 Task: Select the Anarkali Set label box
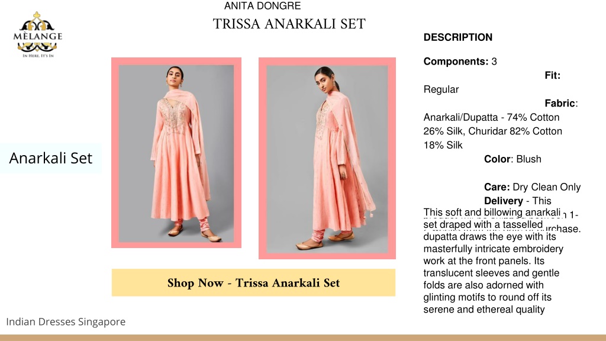[51, 158]
